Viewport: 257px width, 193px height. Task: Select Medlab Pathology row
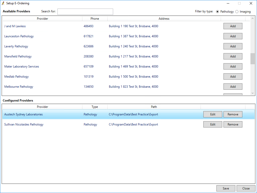[x=126, y=77]
